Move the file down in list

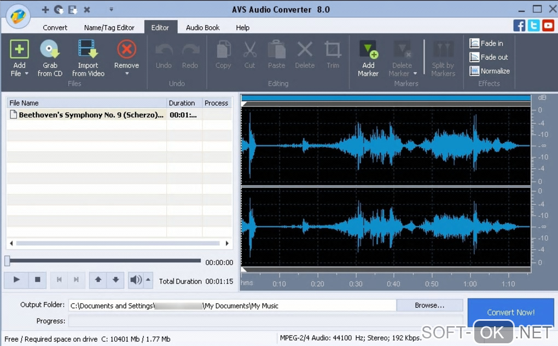point(115,280)
